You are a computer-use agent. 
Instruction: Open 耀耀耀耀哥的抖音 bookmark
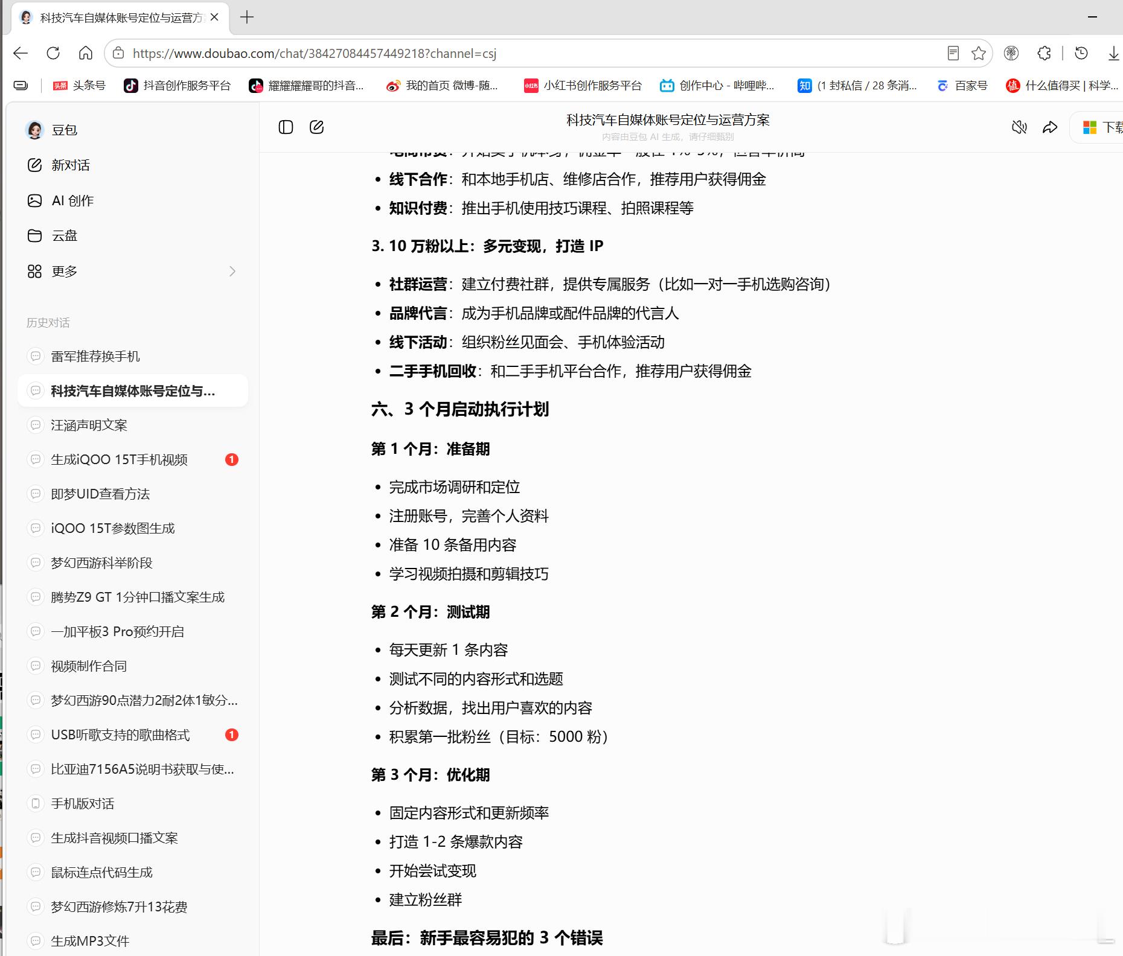tap(307, 86)
